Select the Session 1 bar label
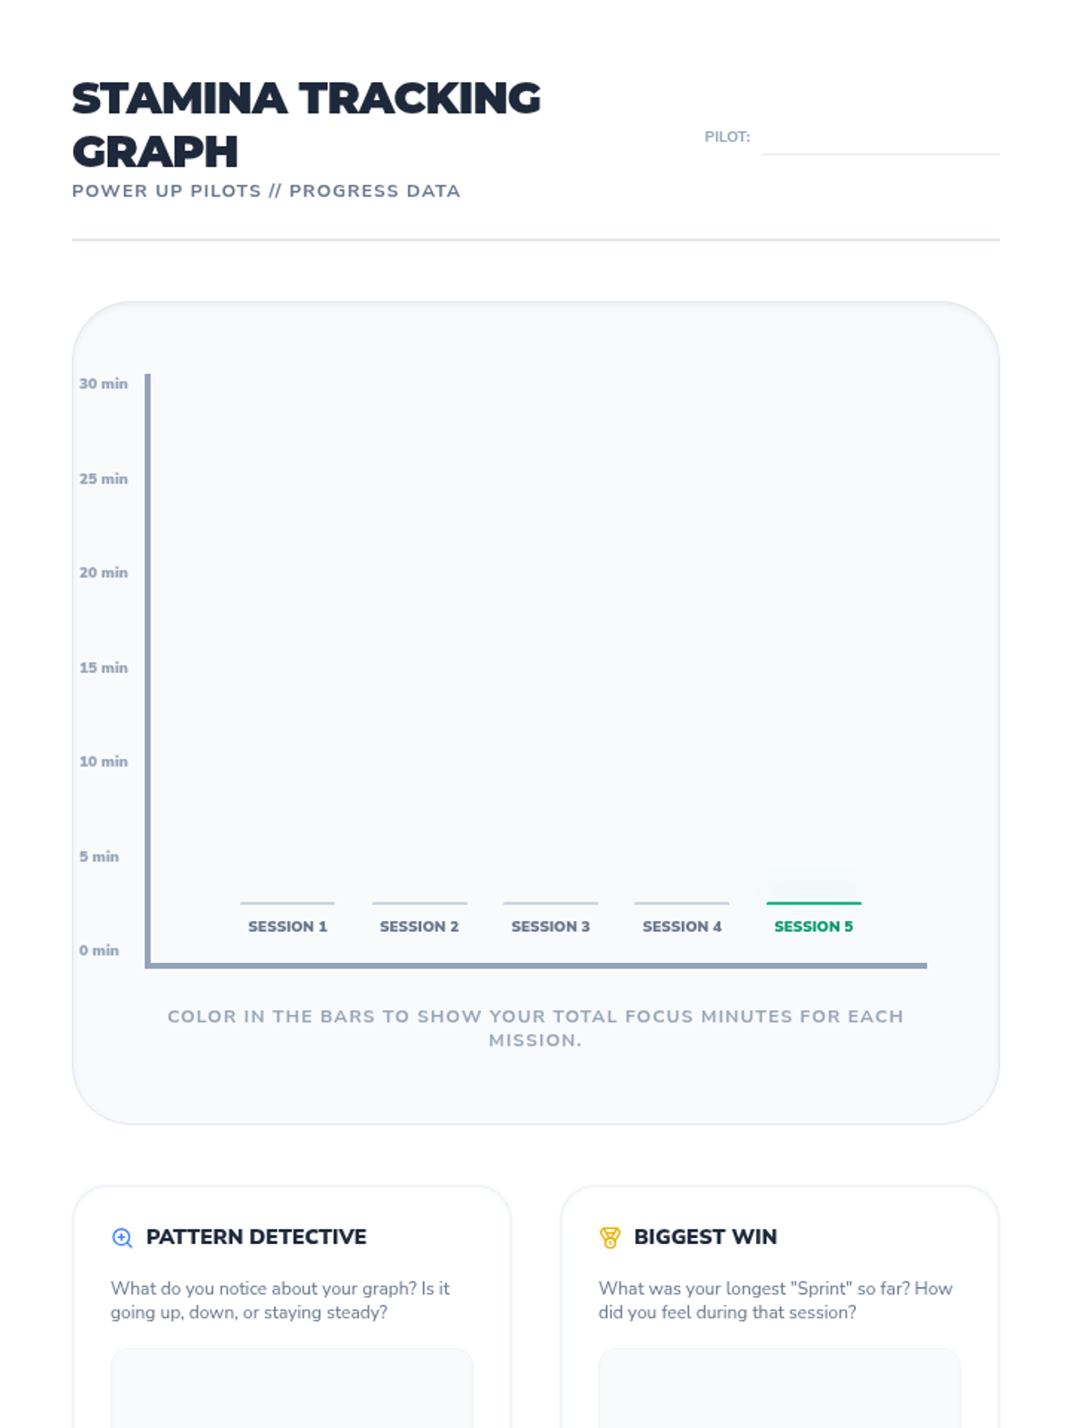Screen dimensions: 1071x1428 287,926
